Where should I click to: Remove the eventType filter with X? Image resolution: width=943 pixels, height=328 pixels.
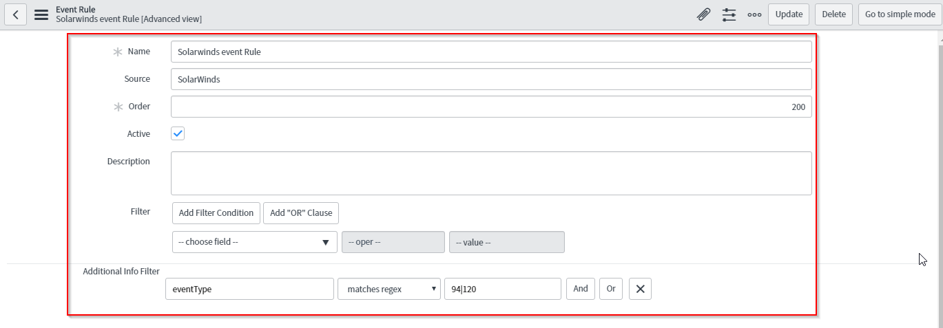(640, 289)
